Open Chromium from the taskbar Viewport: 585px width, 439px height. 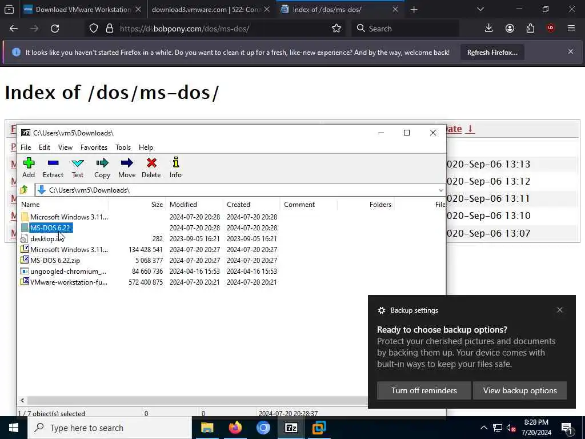tap(263, 428)
